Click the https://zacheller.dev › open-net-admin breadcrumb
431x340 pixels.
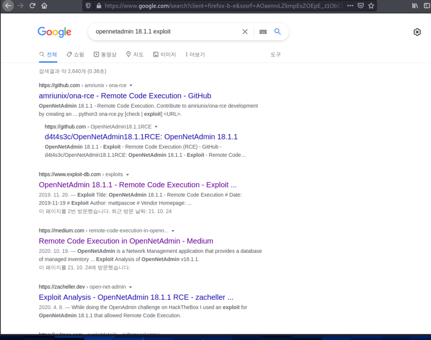point(82,286)
